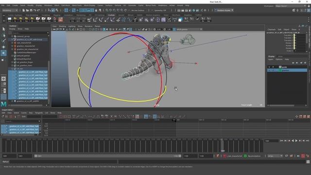The width and height of the screenshot is (311, 175).
Task: Switch to single-pane layout in toolbox
Action: [3, 79]
